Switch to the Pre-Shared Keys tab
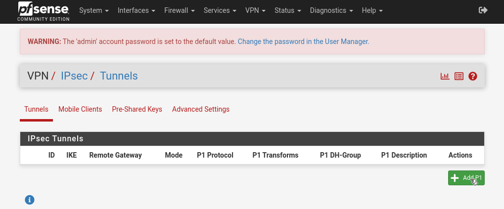 point(137,109)
